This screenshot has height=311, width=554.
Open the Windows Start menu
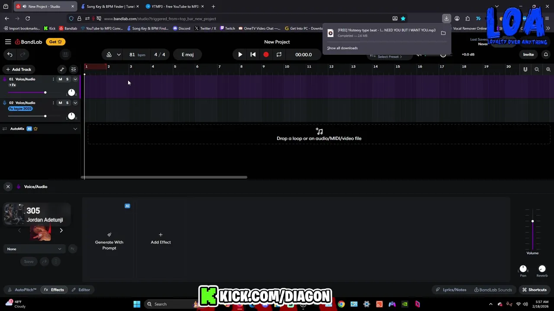tap(137, 304)
